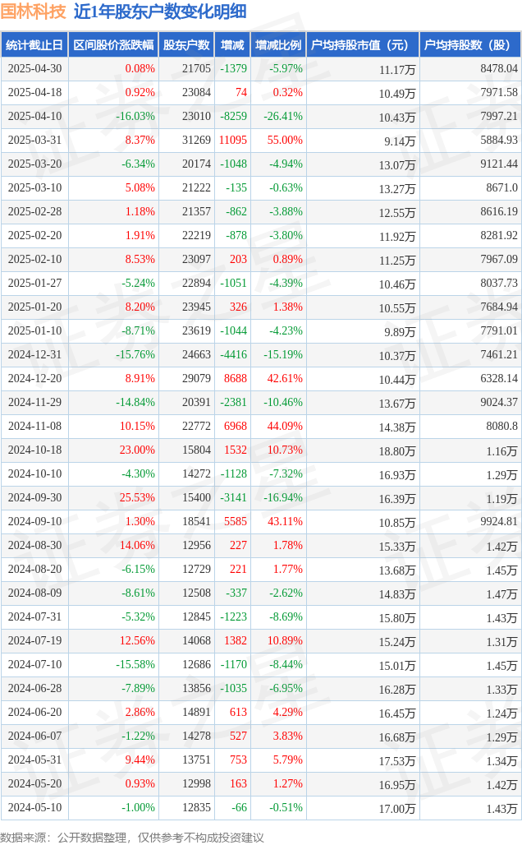Select the 2025-04-30 date cell
Viewport: 522px width, 845px height.
[35, 69]
